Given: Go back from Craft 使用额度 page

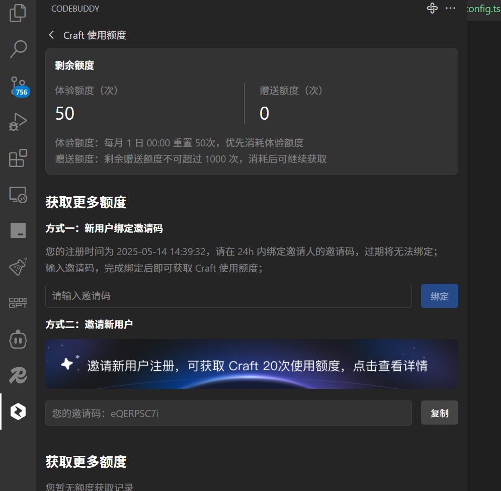Looking at the screenshot, I should click(51, 35).
